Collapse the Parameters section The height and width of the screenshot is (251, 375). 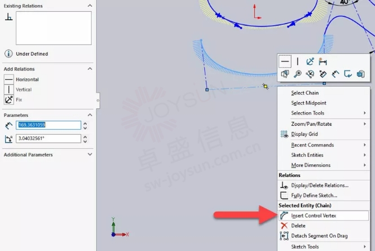(90, 115)
